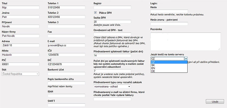Focus the Jméno input field
This screenshot has height=108, width=227.
click(20, 17)
